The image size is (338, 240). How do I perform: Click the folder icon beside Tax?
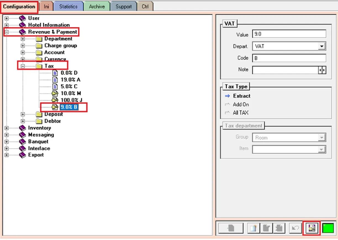39,66
